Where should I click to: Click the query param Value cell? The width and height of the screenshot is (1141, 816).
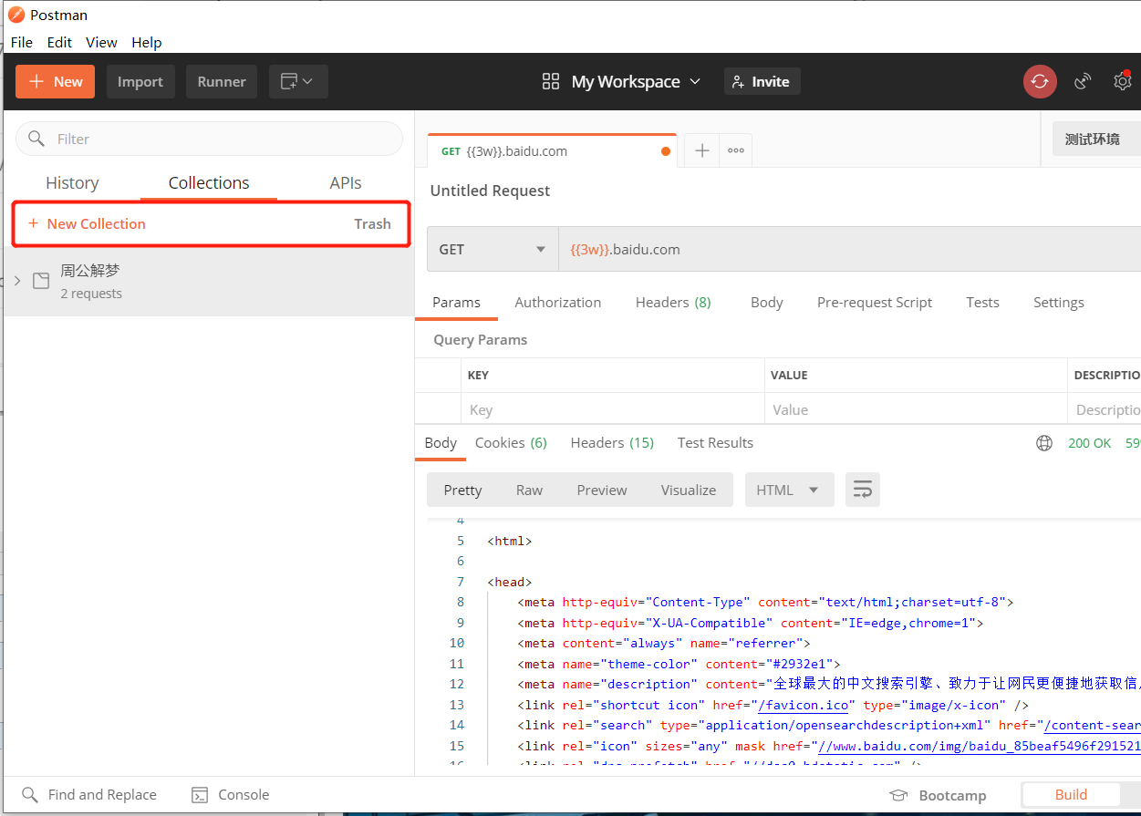pyautogui.click(x=916, y=409)
